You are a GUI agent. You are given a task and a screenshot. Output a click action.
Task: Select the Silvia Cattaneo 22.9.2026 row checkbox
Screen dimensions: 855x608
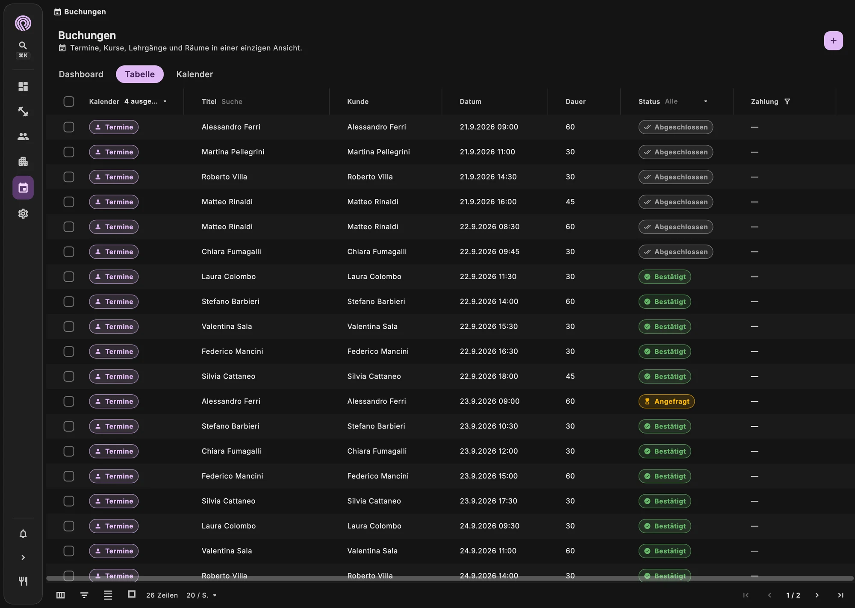[x=69, y=376]
